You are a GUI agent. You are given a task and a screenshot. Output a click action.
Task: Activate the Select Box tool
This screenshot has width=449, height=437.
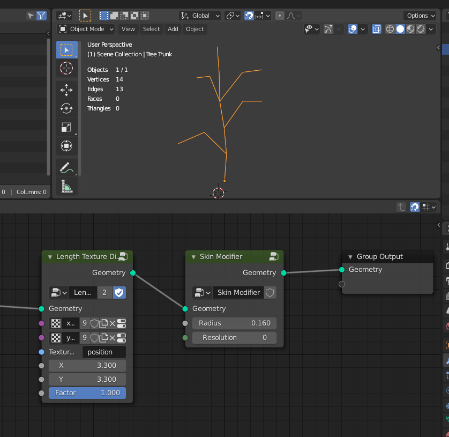click(66, 50)
